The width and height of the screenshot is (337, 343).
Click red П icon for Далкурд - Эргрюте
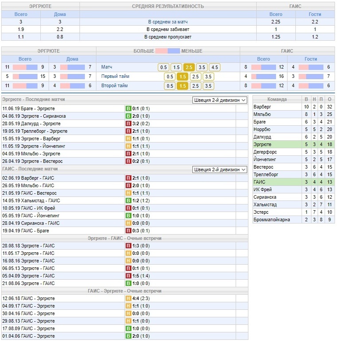(x=128, y=123)
